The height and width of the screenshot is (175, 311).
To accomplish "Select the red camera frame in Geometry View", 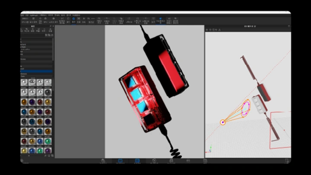I will pos(280,130).
